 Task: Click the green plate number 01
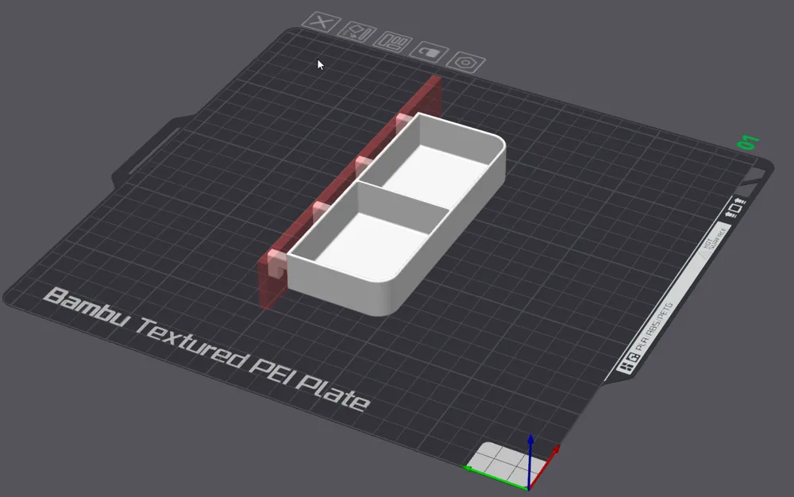tap(749, 143)
